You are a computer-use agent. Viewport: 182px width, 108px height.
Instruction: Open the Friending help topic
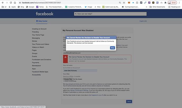click(35, 32)
